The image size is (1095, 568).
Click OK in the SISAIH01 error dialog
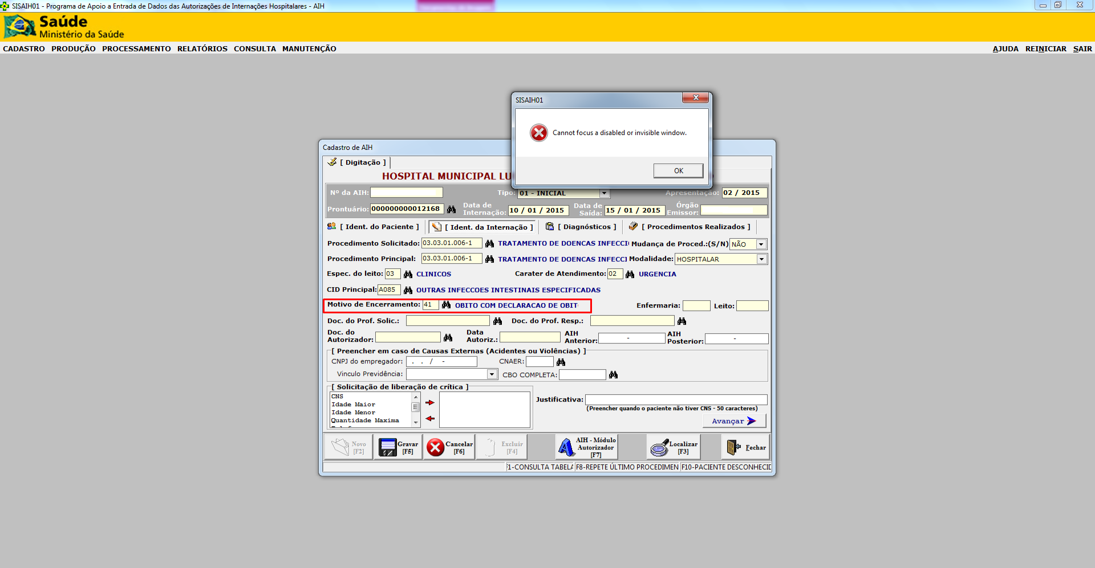pyautogui.click(x=678, y=171)
